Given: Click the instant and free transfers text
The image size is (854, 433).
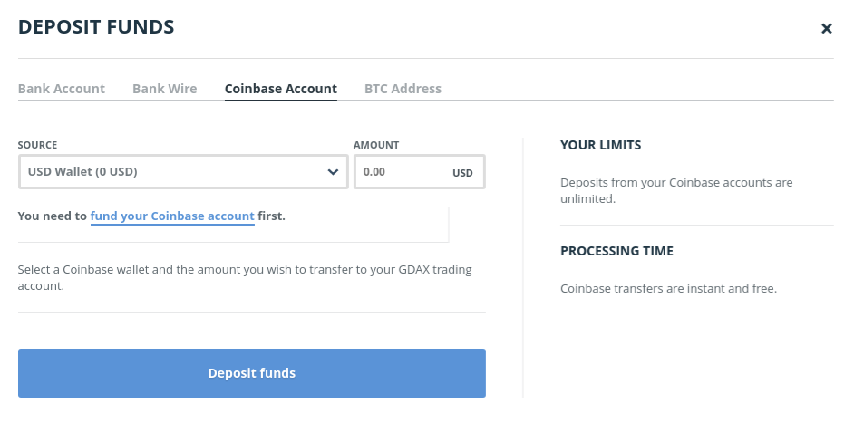Looking at the screenshot, I should pos(668,288).
